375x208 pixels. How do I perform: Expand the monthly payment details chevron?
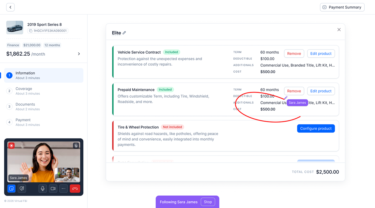point(79,54)
